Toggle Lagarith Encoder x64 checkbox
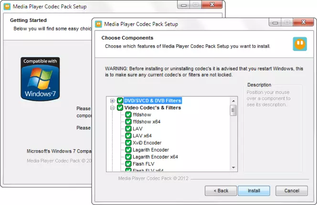This screenshot has height=205, width=317. [x=128, y=157]
